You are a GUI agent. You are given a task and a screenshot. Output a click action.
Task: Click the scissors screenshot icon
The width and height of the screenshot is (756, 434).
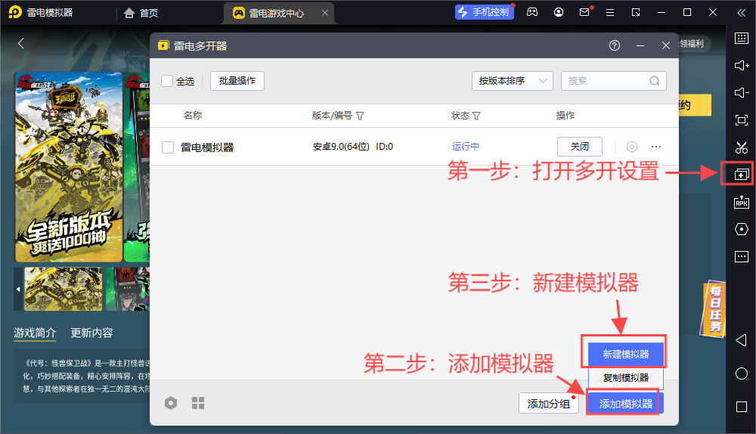(742, 147)
